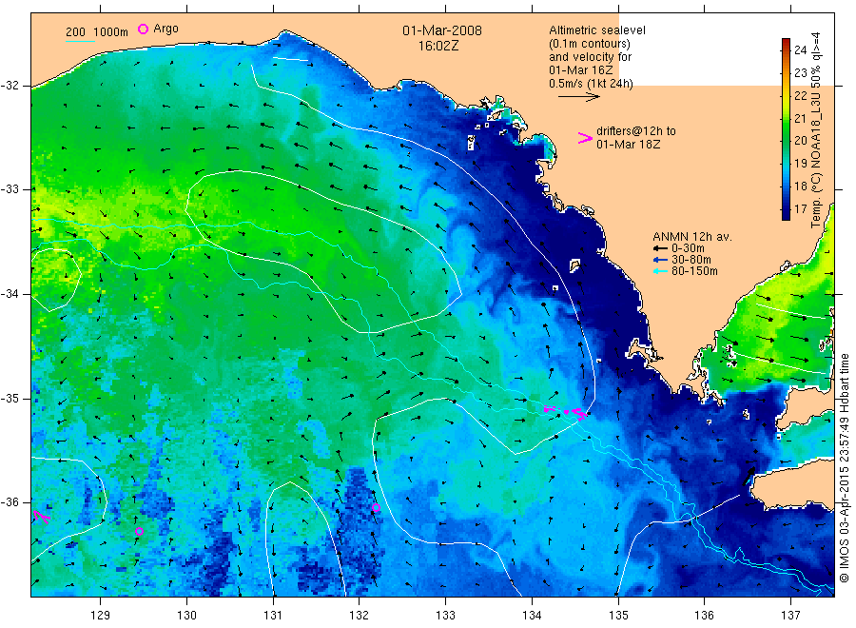Click the 20 value on the temperature colorbar

coord(800,140)
